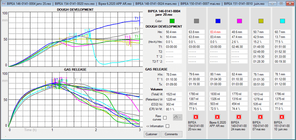Click the blue T1 marker on dough chart
296x140 pixels.
137,18
